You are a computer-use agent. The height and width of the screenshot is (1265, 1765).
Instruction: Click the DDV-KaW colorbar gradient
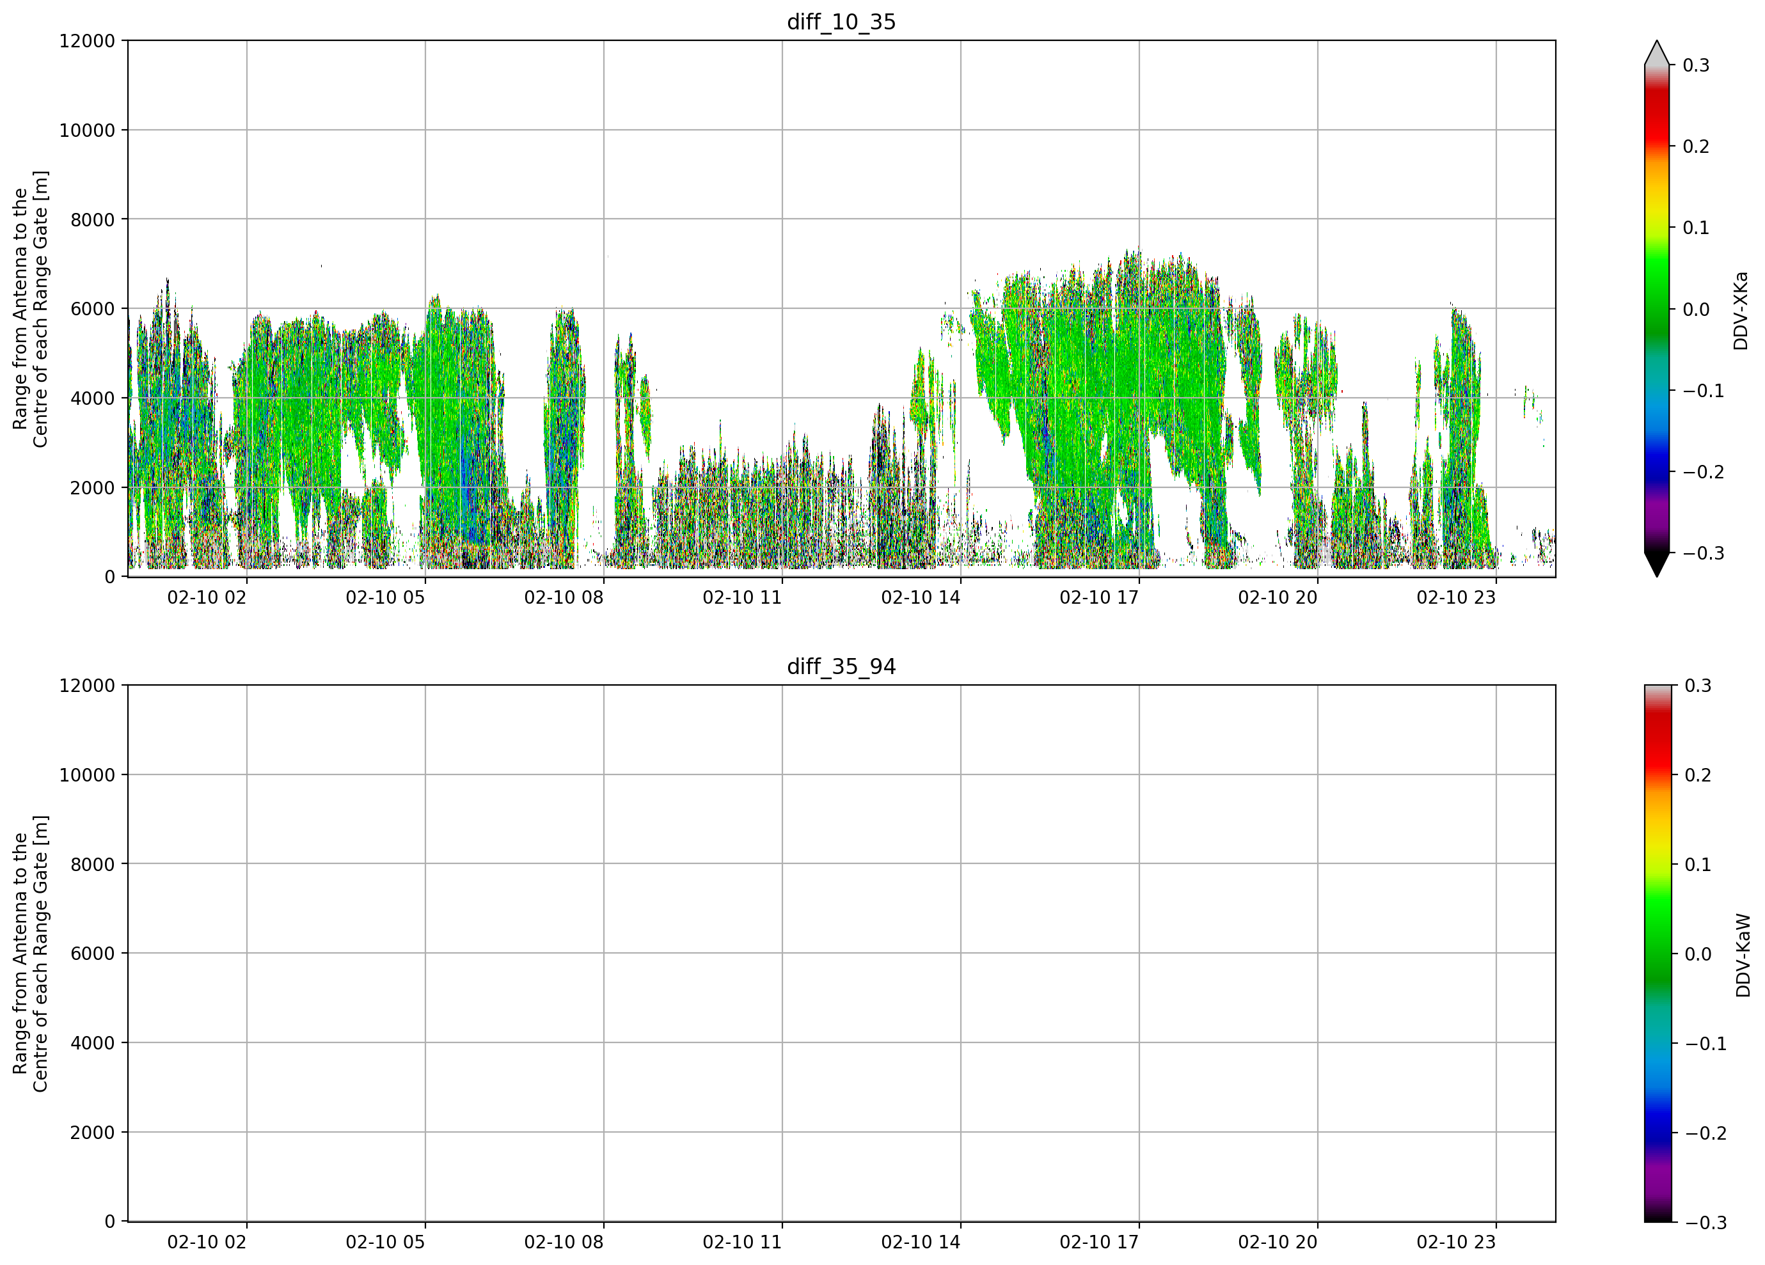click(1657, 954)
